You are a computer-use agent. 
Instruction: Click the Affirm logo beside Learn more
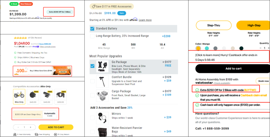pyautogui.click(x=133, y=20)
